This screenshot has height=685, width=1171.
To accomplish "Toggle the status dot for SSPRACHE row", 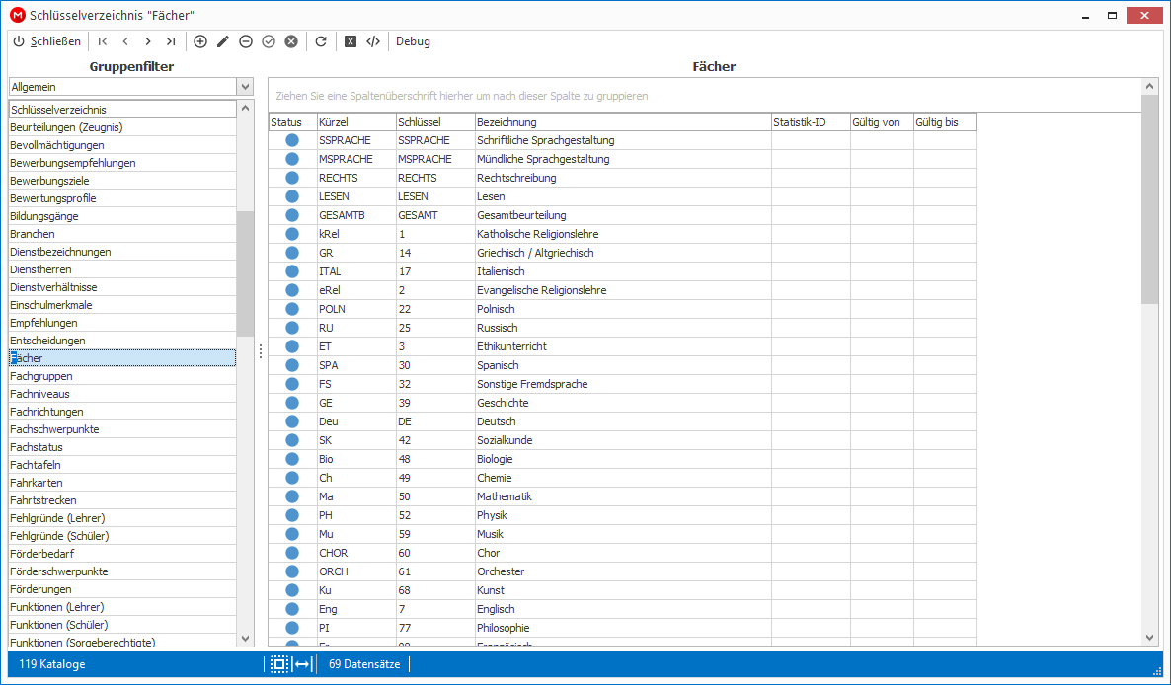I will [292, 140].
